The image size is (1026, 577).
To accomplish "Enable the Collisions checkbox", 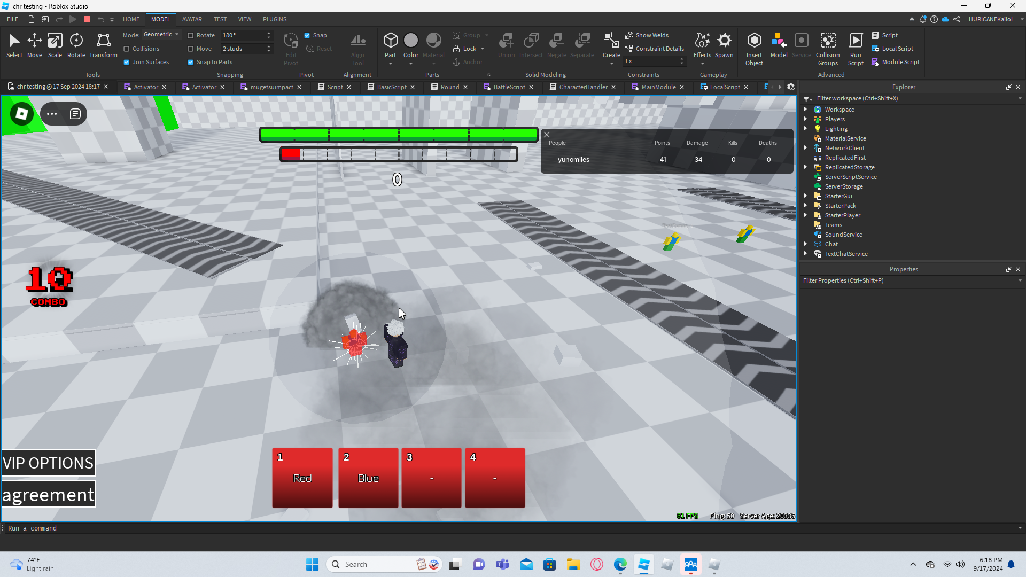I will tap(127, 49).
